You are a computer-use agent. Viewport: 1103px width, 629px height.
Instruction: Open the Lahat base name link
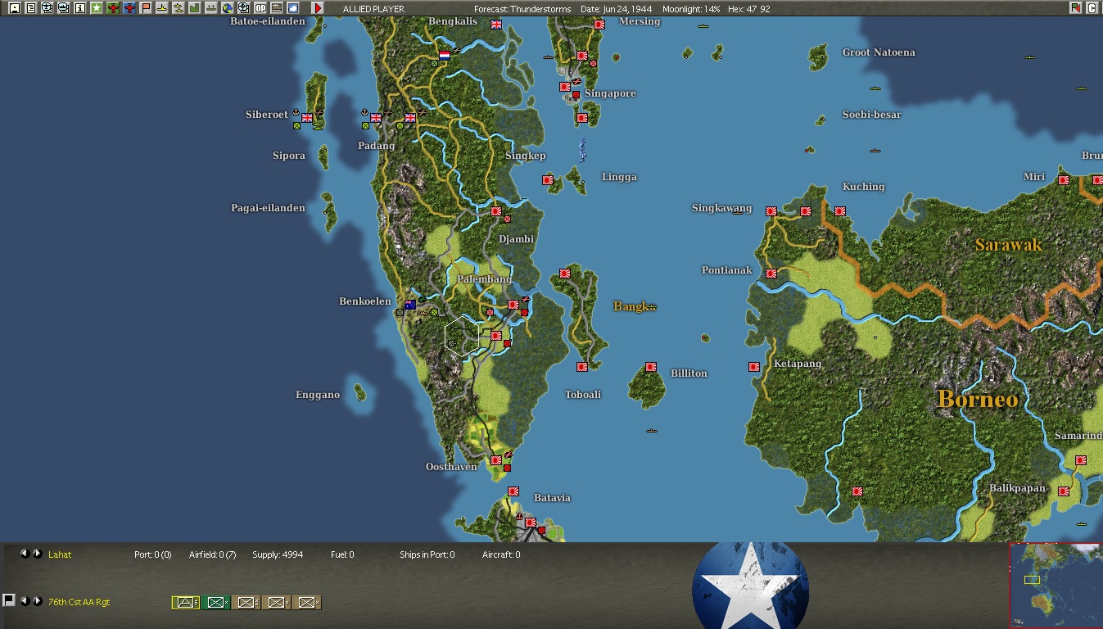tap(60, 554)
